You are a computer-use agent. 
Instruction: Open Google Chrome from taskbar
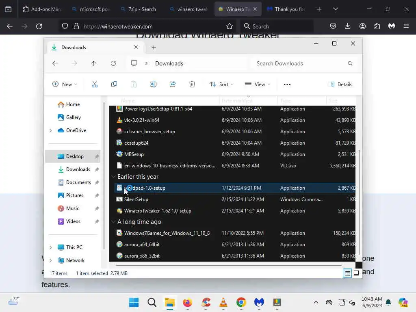(241, 302)
